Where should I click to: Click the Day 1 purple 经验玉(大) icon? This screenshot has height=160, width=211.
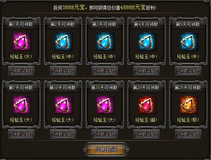click(22, 41)
